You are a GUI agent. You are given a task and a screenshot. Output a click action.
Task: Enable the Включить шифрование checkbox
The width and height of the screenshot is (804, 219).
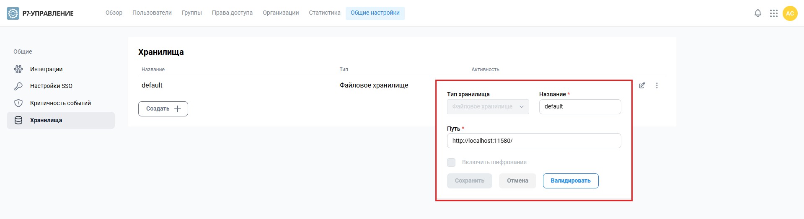451,162
